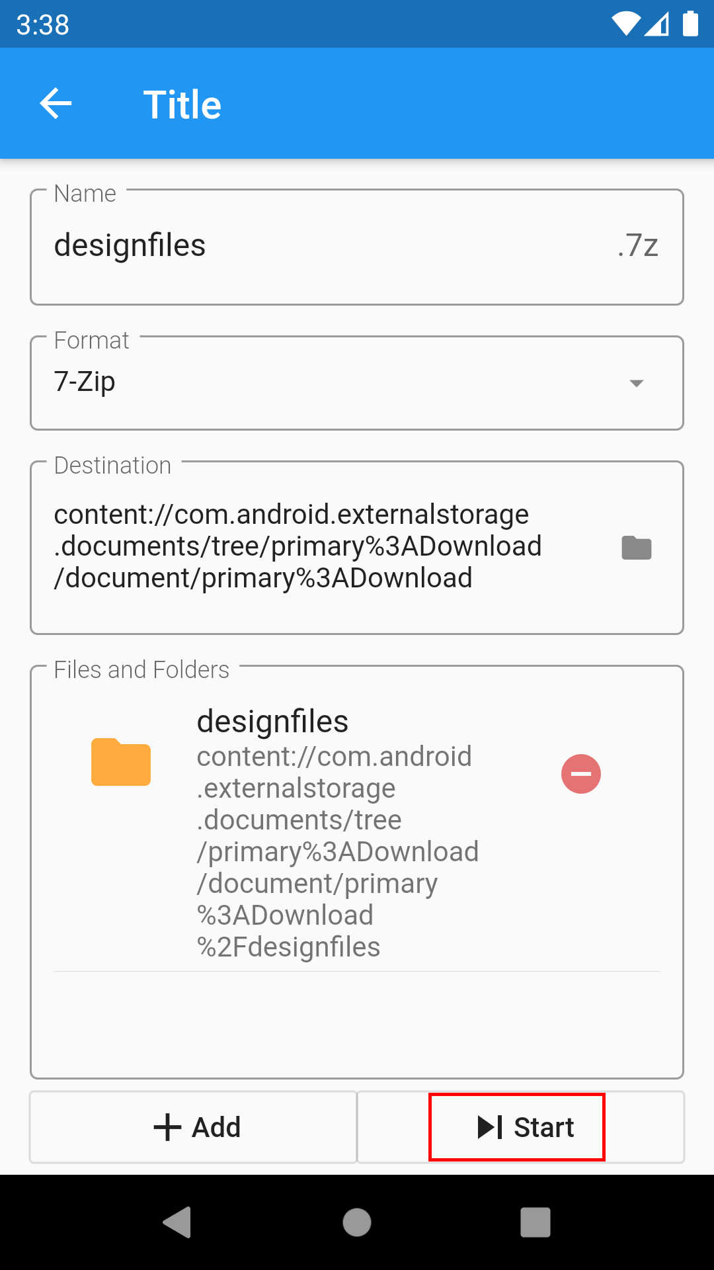This screenshot has width=714, height=1270.
Task: Tap the Title header text
Action: (x=182, y=105)
